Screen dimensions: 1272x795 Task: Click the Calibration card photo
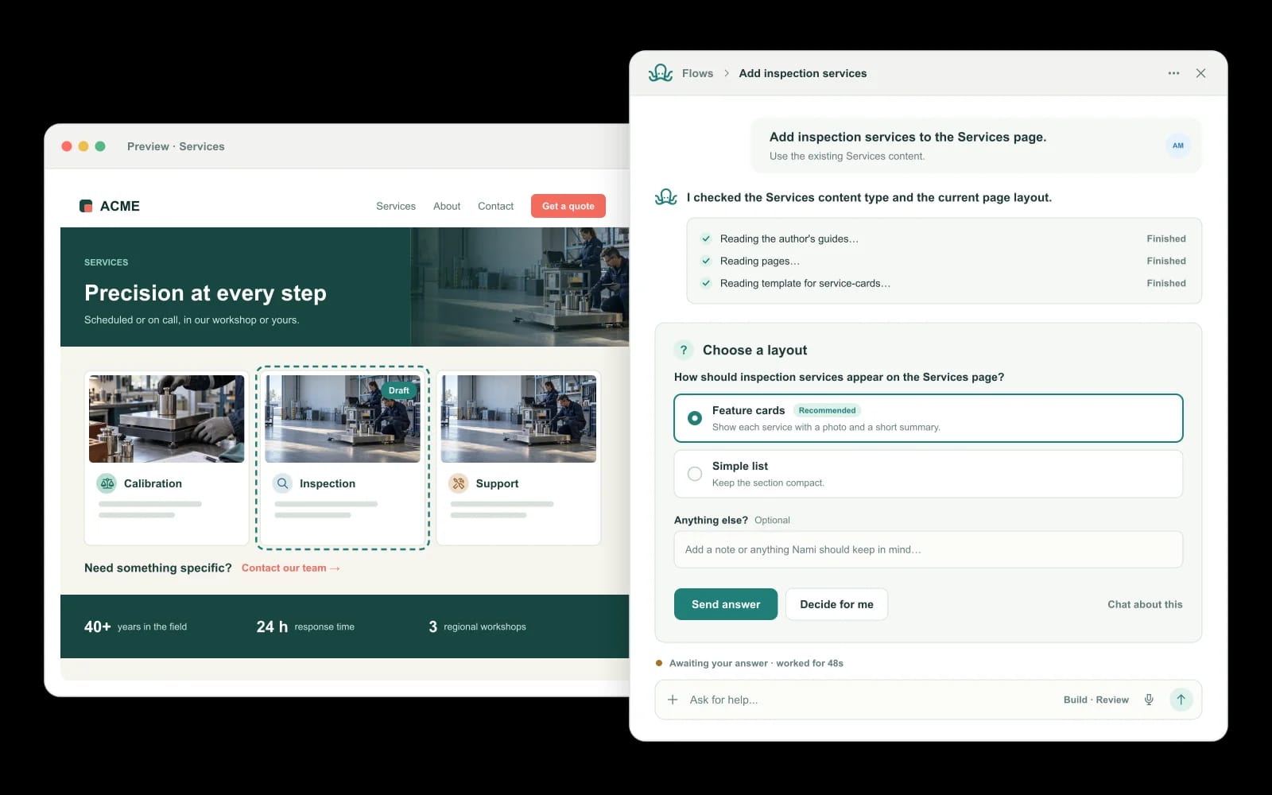coord(167,419)
